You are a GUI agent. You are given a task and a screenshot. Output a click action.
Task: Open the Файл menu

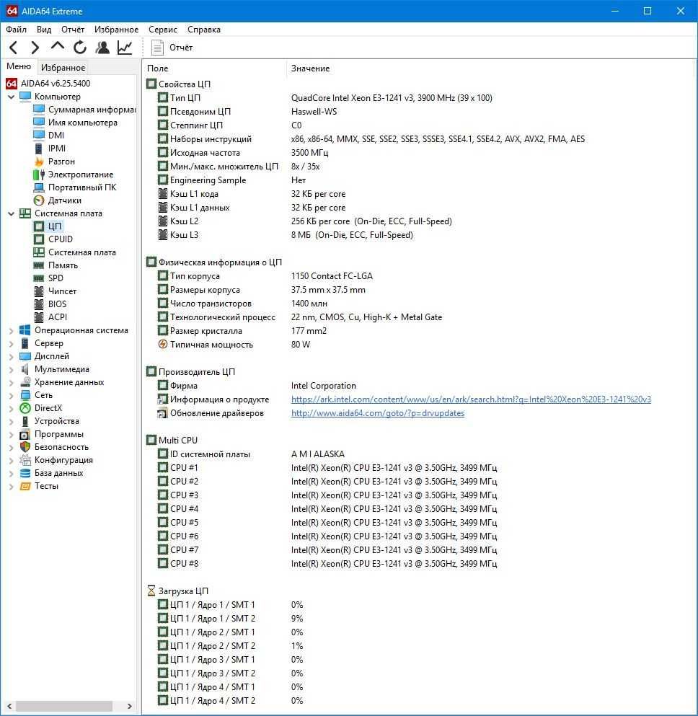(x=16, y=30)
